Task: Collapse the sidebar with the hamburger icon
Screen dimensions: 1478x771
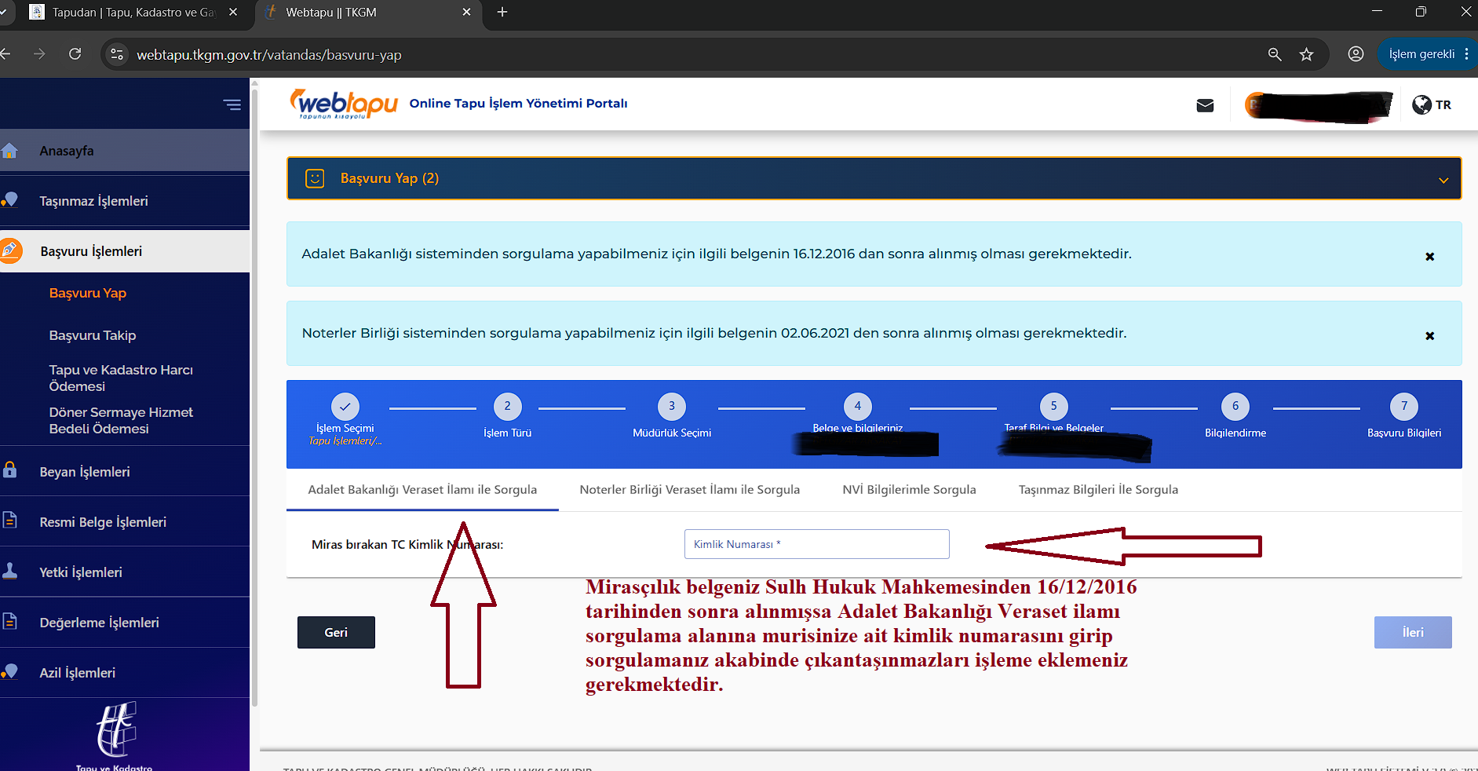Action: click(232, 104)
